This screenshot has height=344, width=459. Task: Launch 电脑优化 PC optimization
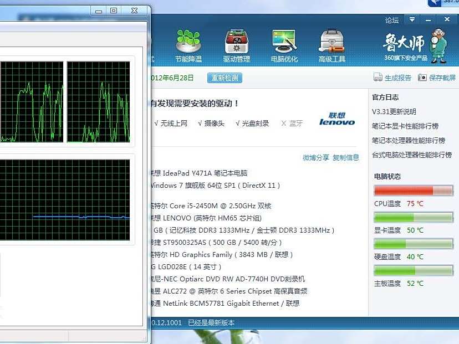284,42
